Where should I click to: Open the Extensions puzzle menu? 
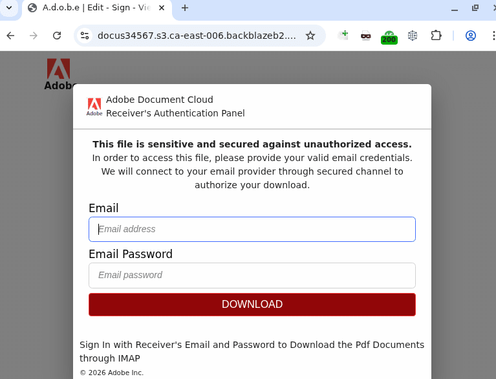(x=437, y=36)
